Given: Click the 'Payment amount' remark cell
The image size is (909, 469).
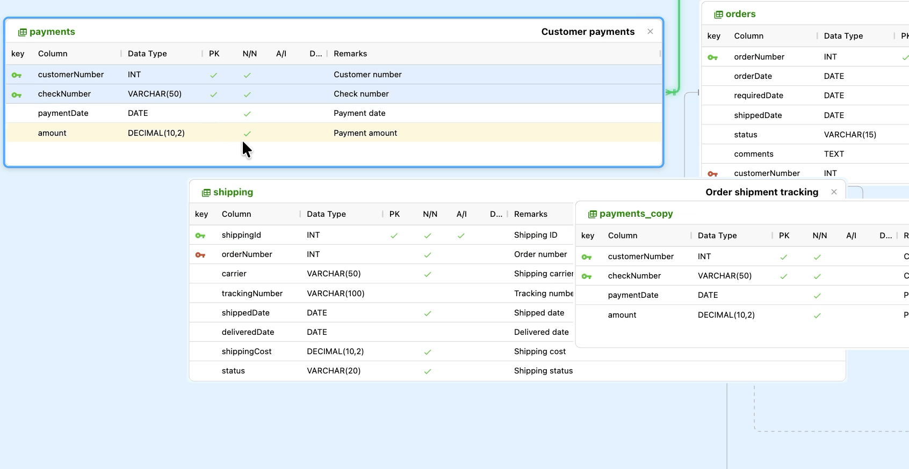Looking at the screenshot, I should click(365, 133).
